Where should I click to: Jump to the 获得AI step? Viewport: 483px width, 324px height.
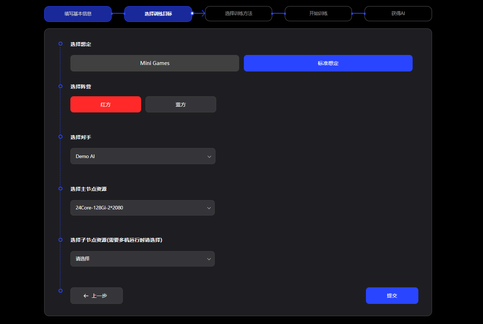[x=398, y=14]
